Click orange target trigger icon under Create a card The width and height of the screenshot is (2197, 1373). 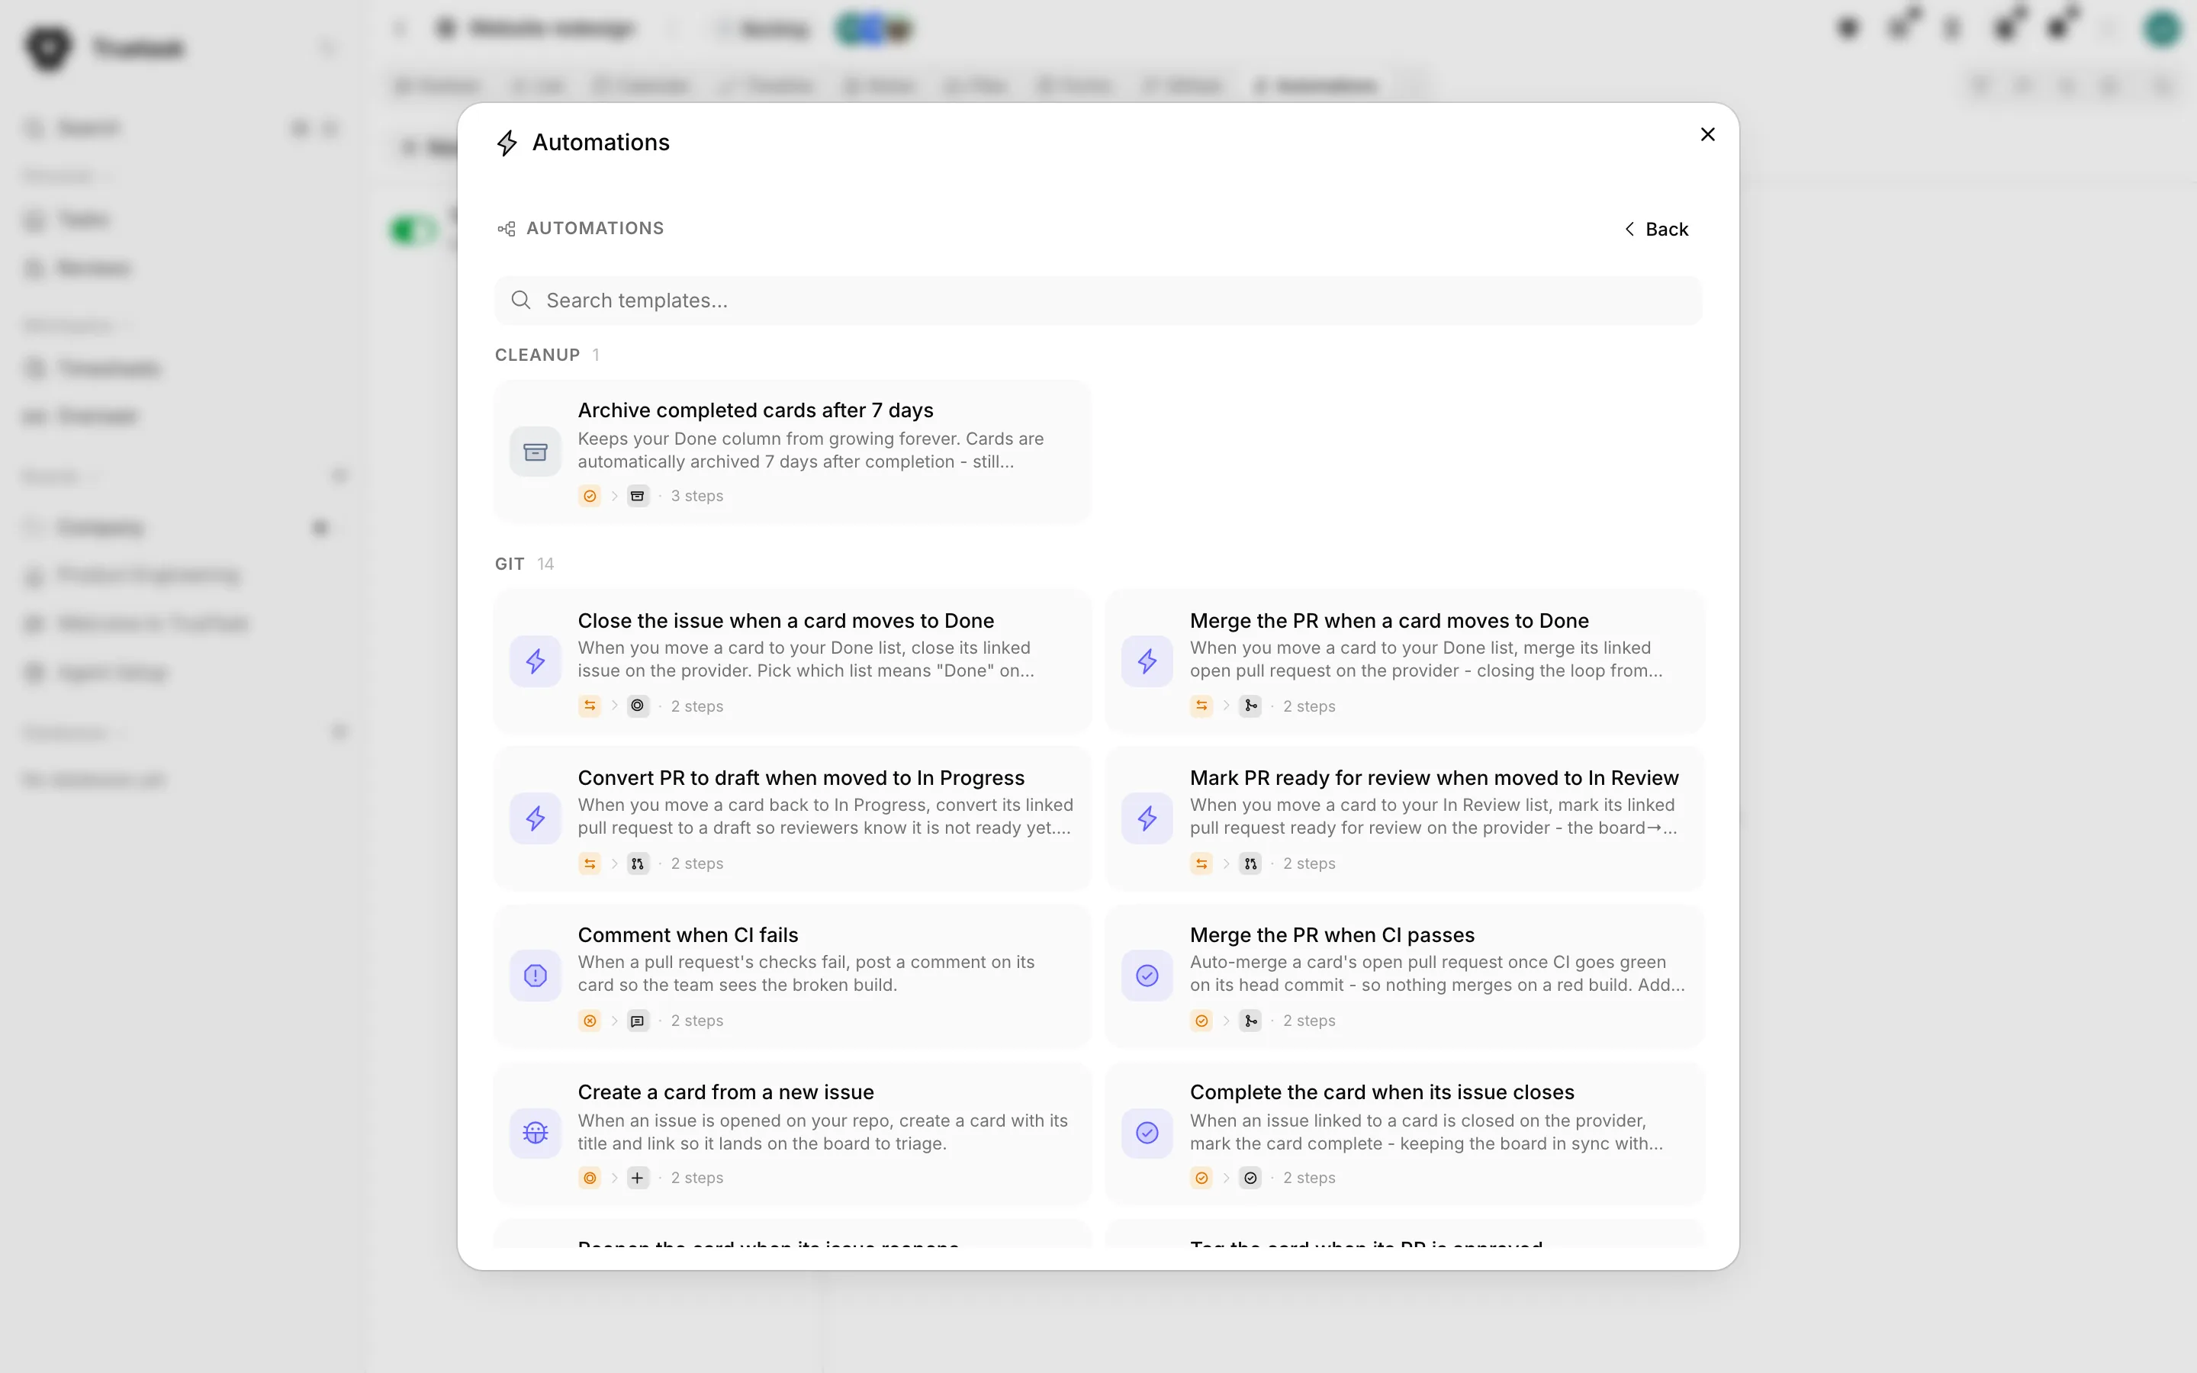[589, 1178]
